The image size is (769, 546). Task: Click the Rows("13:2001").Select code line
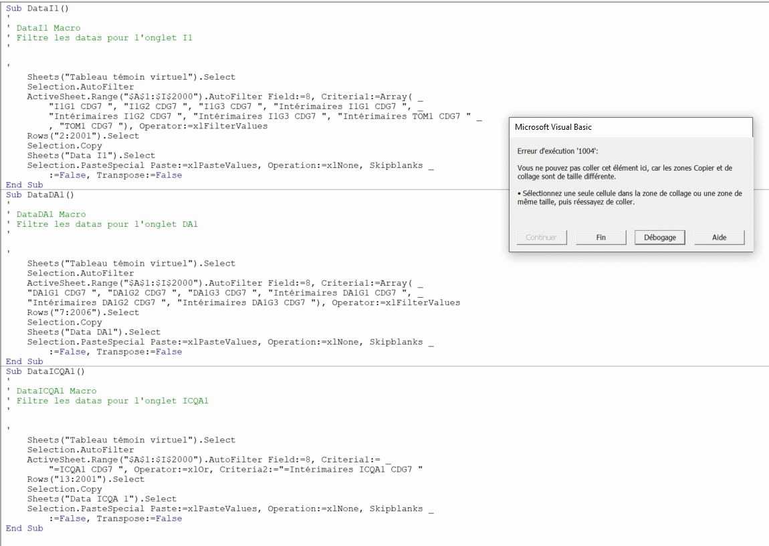(x=86, y=479)
